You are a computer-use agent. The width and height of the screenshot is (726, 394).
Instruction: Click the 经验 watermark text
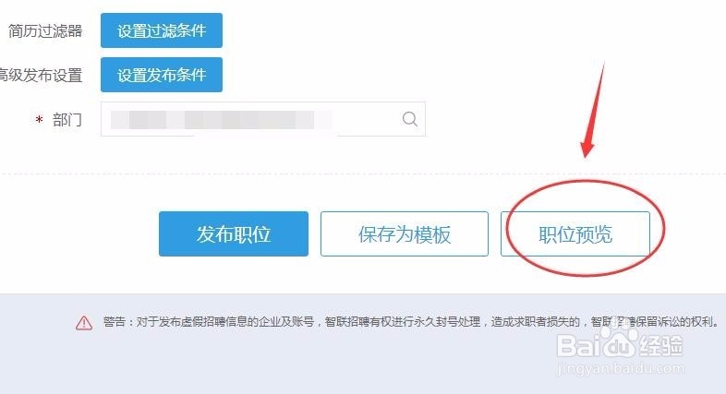point(660,345)
